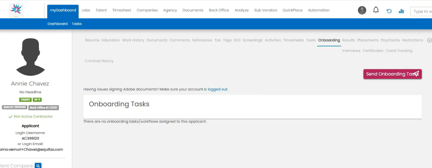432x168 pixels.
Task: Switch to the Certificates tab
Action: (x=373, y=51)
